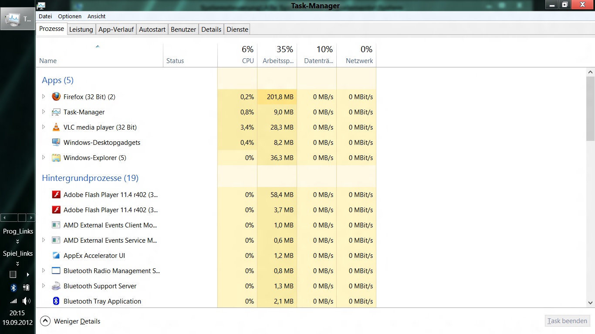Click the Task-Manager process row icon
Image resolution: width=595 pixels, height=334 pixels.
pyautogui.click(x=56, y=112)
